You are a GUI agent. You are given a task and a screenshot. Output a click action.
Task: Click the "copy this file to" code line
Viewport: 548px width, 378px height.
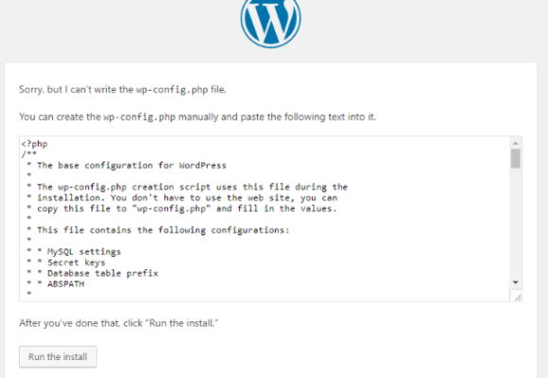coord(187,209)
